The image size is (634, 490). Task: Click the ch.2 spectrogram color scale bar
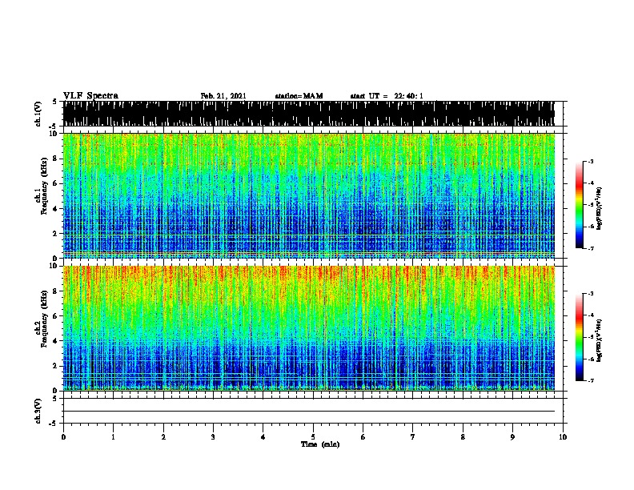coord(580,337)
